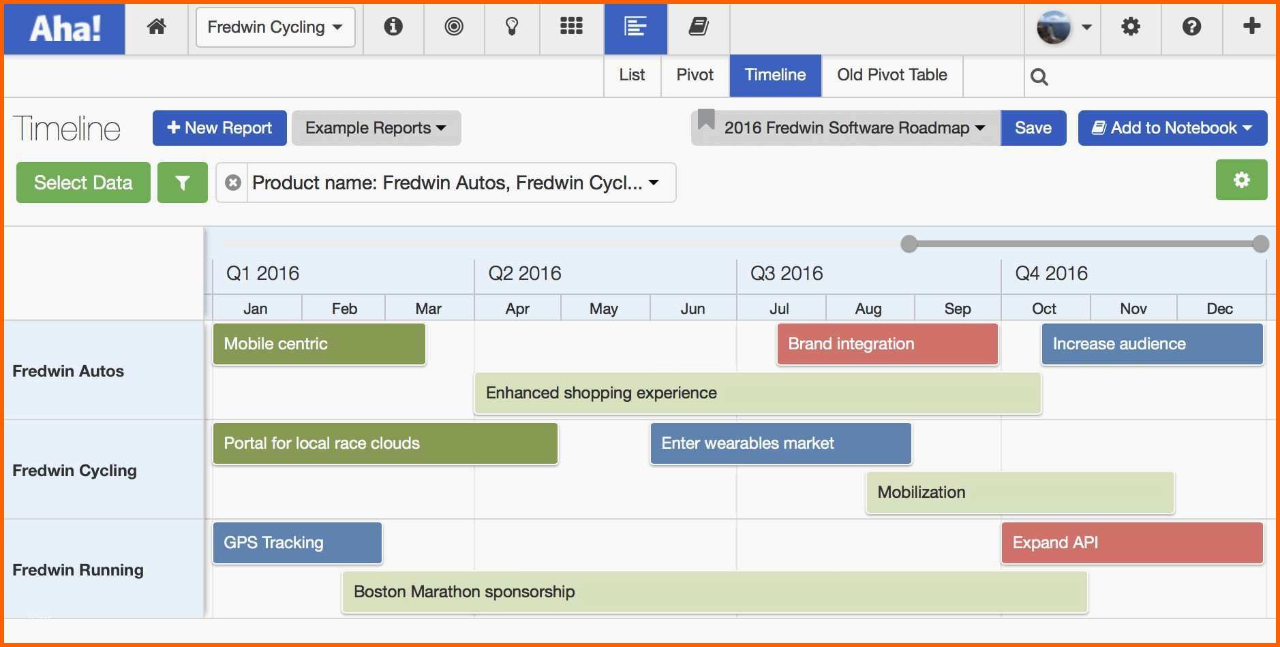The image size is (1280, 647).
Task: Expand the Example Reports dropdown
Action: coord(376,128)
